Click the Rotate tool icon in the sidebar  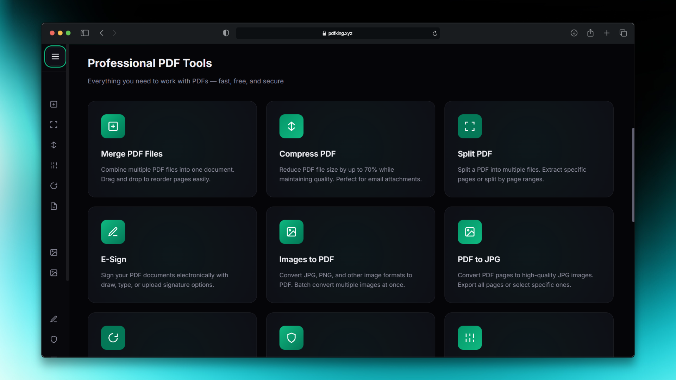54,186
